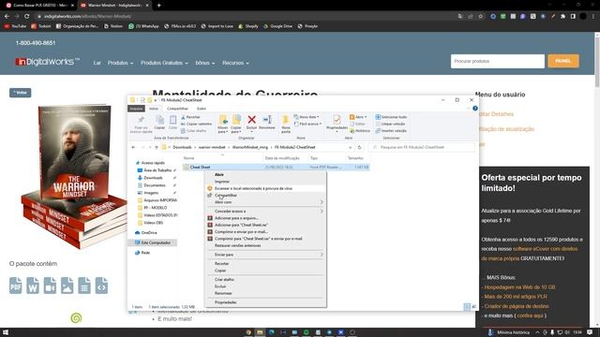Click the Windows Start button

tap(6, 332)
